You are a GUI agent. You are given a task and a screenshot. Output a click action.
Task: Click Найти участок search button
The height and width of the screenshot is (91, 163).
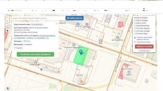click(75, 18)
